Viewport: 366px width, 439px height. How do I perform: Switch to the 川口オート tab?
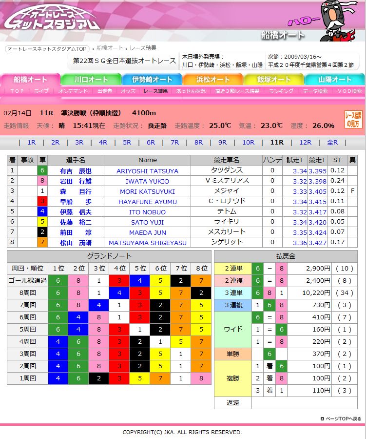pyautogui.click(x=91, y=79)
